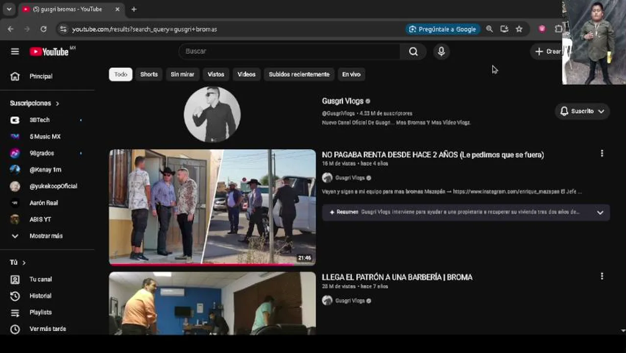The height and width of the screenshot is (353, 626).
Task: Open Gusgri Vlogs channel avatar
Action: [212, 114]
